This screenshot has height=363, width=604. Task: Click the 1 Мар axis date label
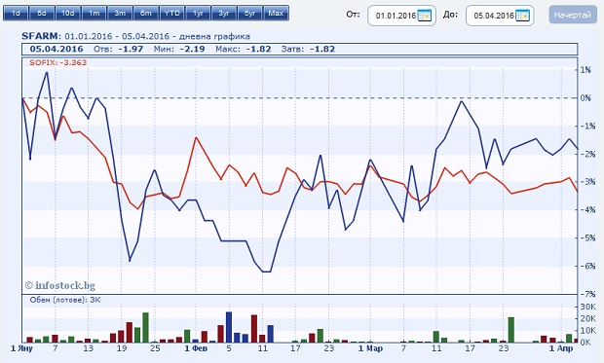[x=370, y=348]
